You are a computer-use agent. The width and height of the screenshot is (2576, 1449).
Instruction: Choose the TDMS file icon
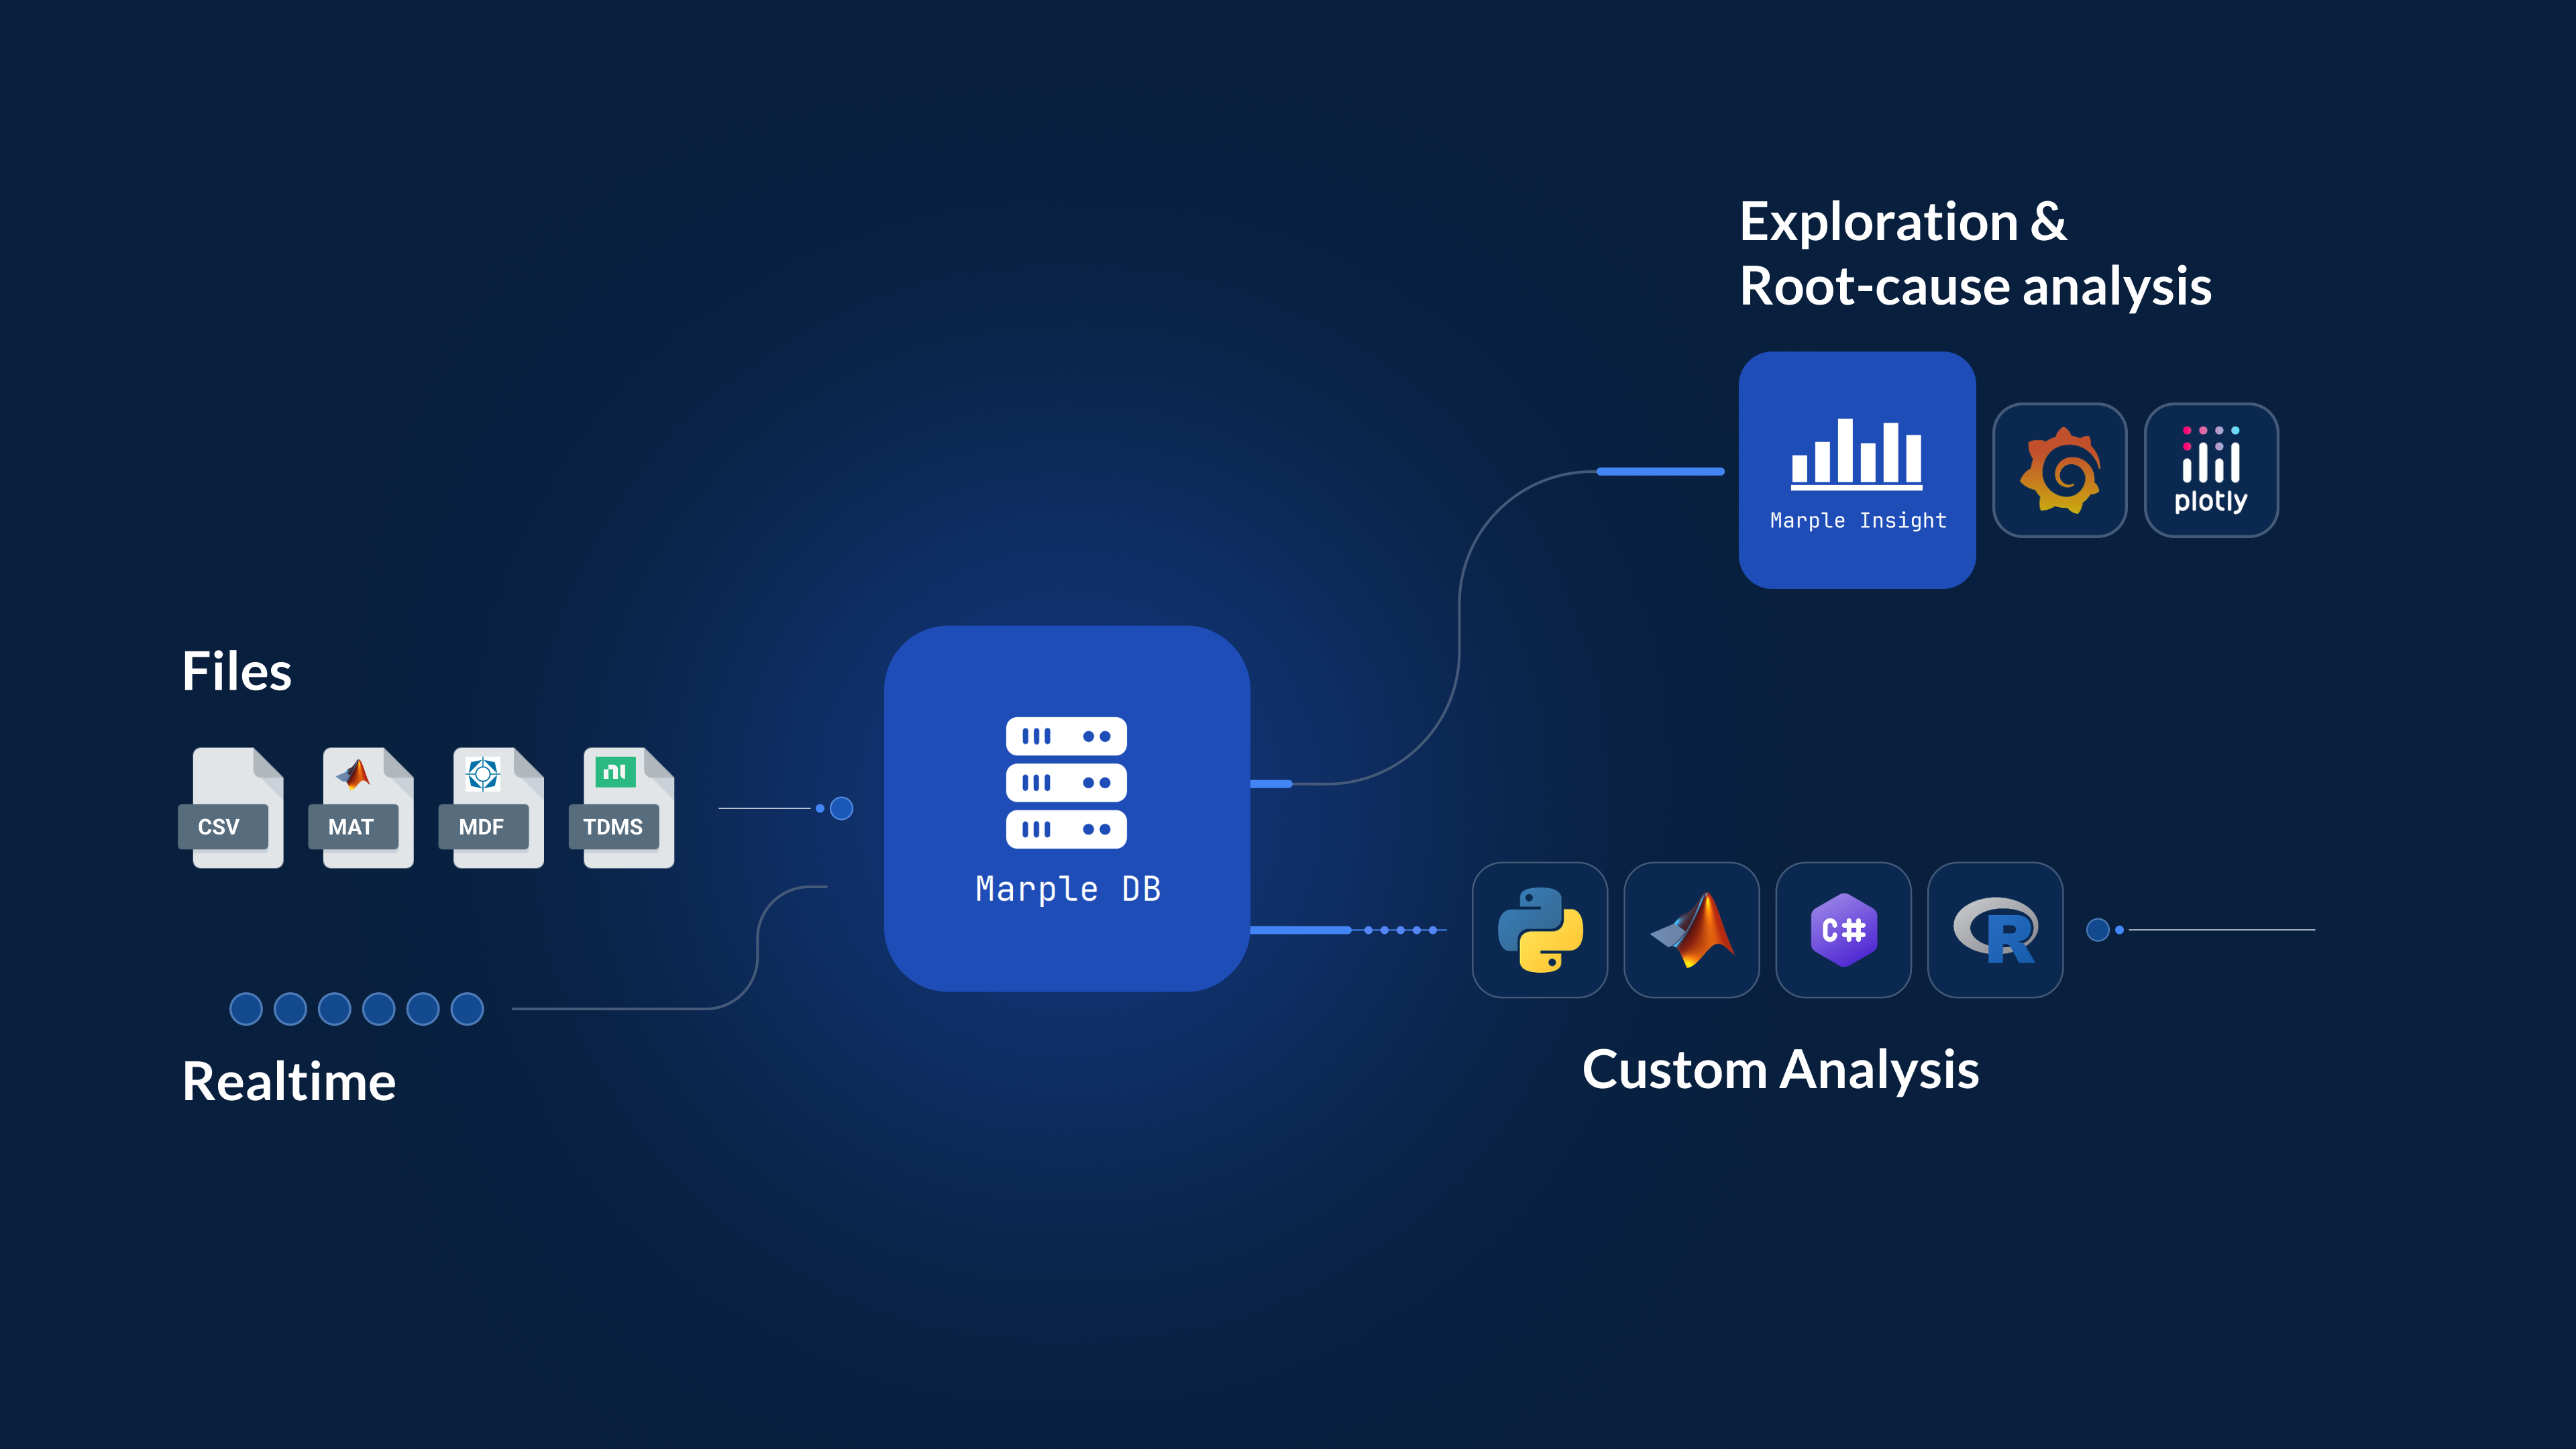point(623,808)
